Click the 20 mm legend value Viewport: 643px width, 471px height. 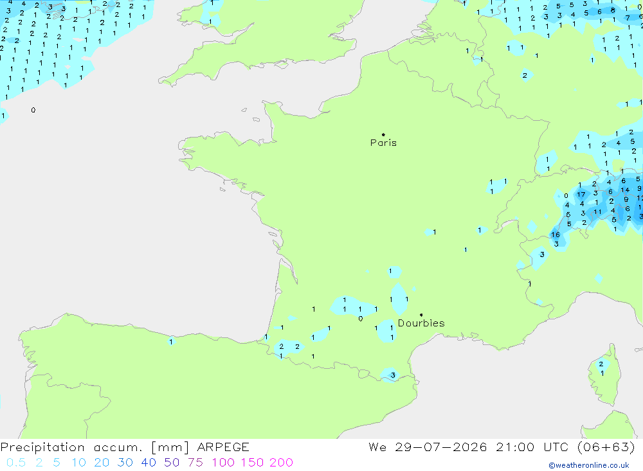(102, 463)
